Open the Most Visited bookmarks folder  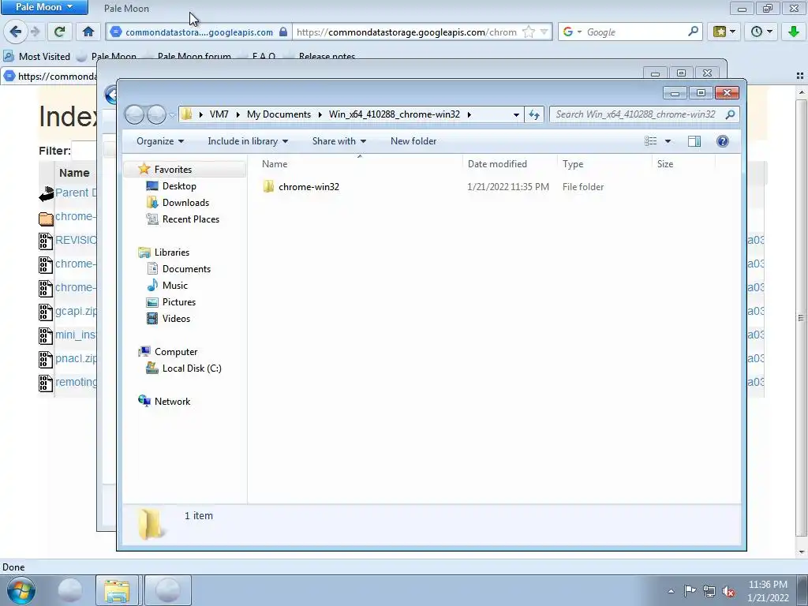pyautogui.click(x=36, y=56)
